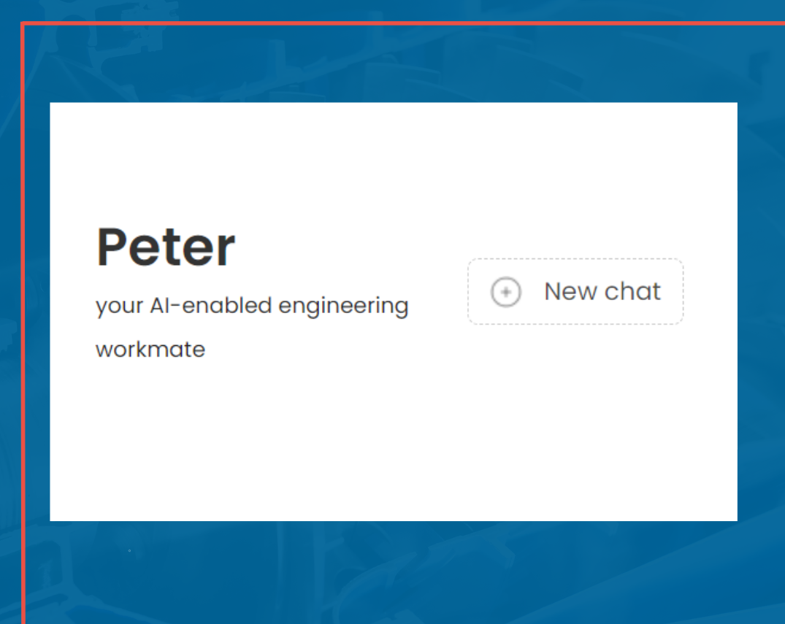This screenshot has height=624, width=785.
Task: Click the red border frame edge
Action: [x=28, y=314]
